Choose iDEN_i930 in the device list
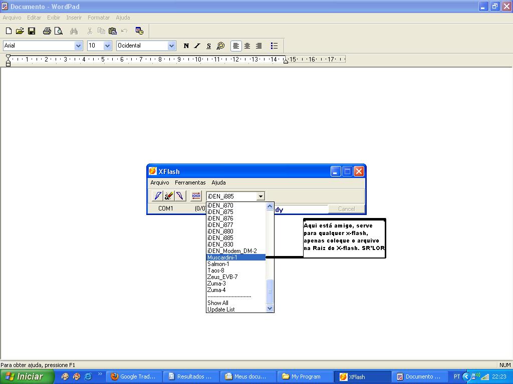Image resolution: width=513 pixels, height=384 pixels. click(x=236, y=244)
